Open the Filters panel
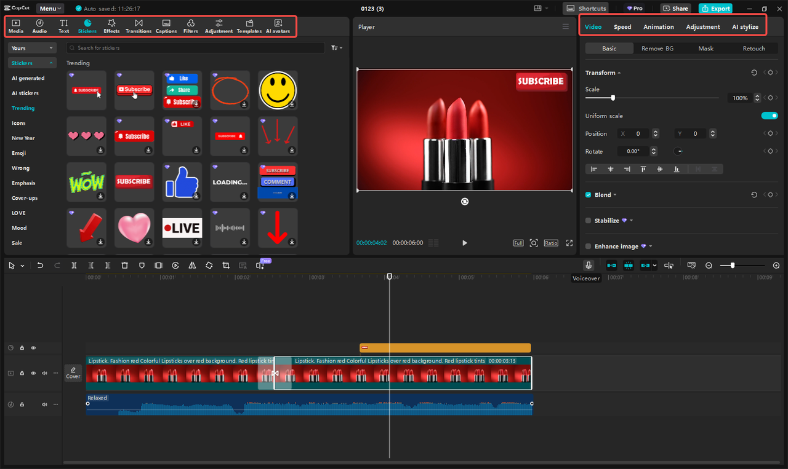This screenshot has width=788, height=469. [190, 26]
